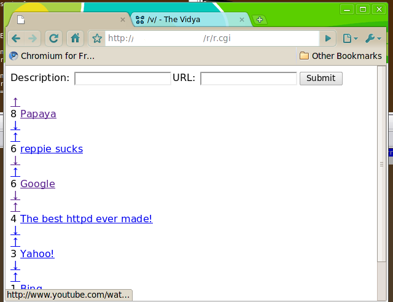
Task: Open the Other Bookmarks folder
Action: (x=341, y=56)
